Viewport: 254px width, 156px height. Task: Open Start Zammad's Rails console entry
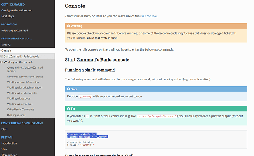click(x=21, y=56)
